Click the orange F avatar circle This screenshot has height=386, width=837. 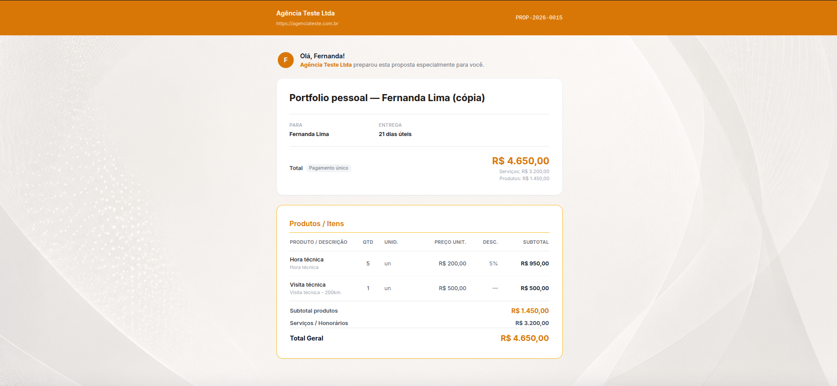[286, 60]
